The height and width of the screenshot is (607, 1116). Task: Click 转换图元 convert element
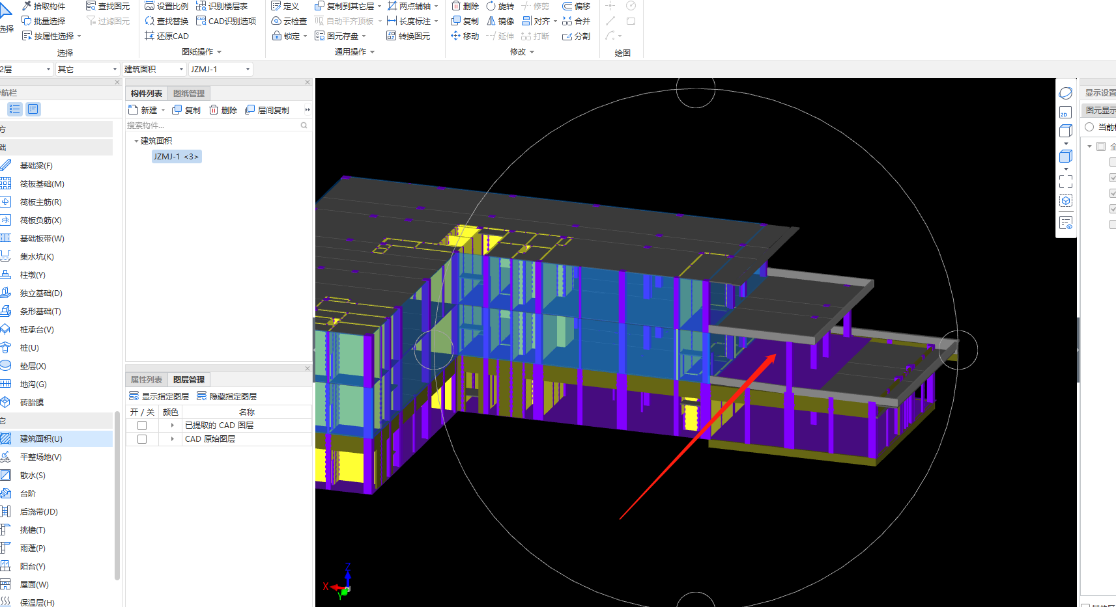408,36
